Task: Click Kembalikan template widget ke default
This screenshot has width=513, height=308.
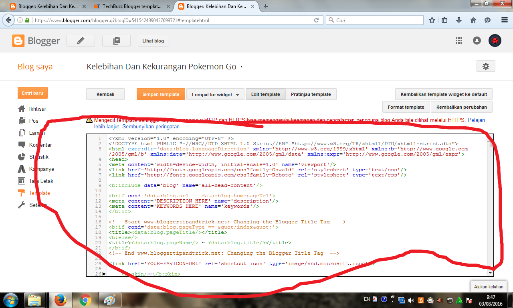Action: pos(444,94)
